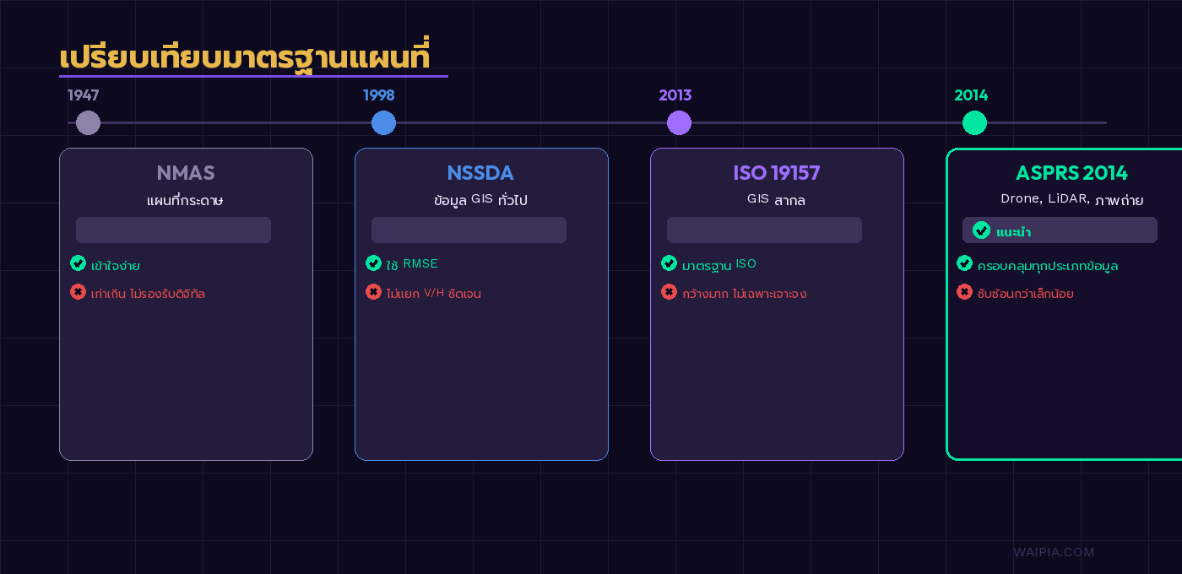This screenshot has width=1182, height=574.
Task: Select the ASPRS 2014 card header
Action: pos(1071,172)
